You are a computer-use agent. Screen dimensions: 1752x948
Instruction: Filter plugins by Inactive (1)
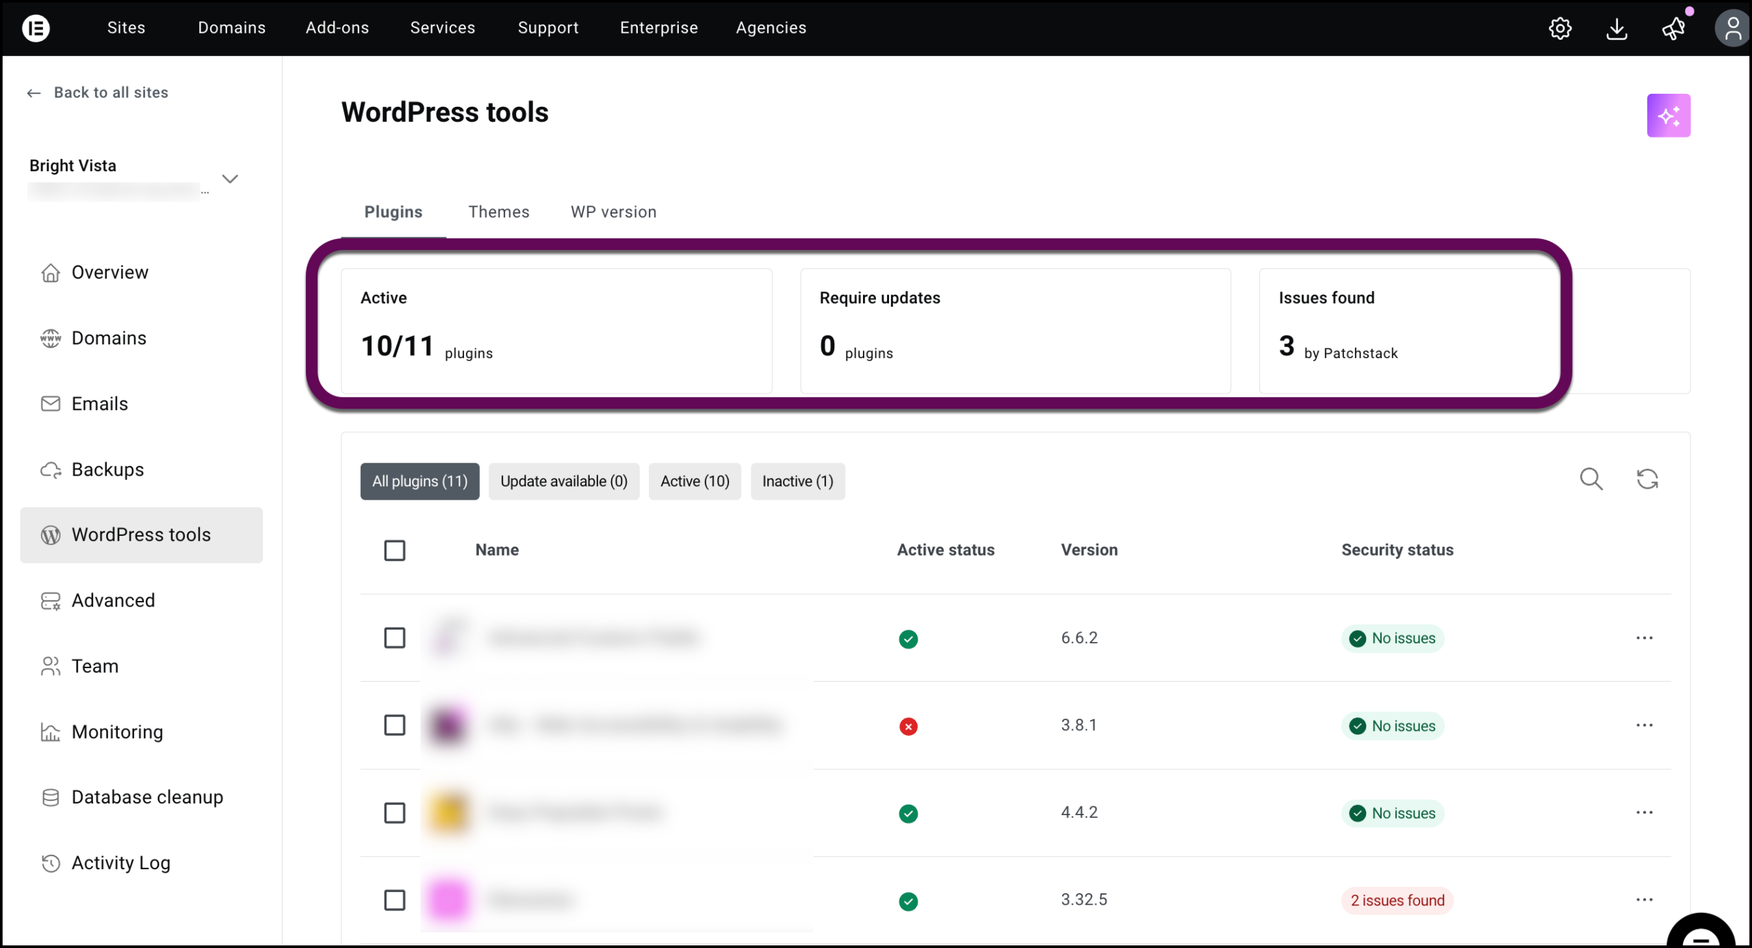pyautogui.click(x=797, y=481)
